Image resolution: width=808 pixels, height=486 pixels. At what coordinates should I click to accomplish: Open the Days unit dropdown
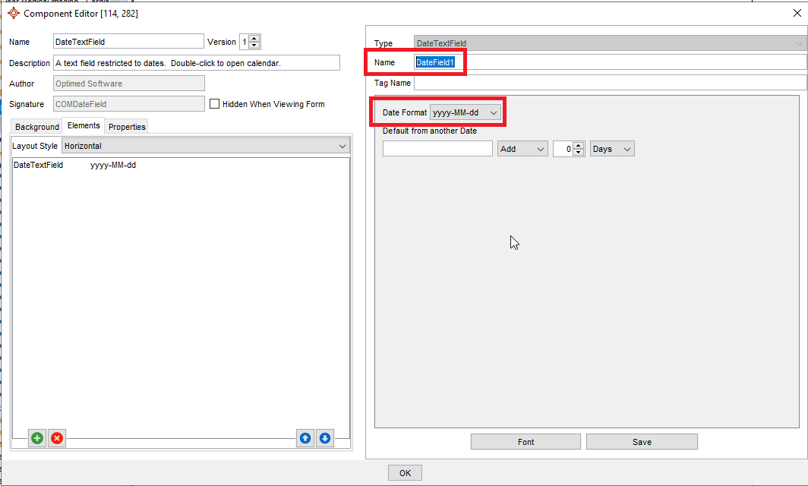(612, 149)
